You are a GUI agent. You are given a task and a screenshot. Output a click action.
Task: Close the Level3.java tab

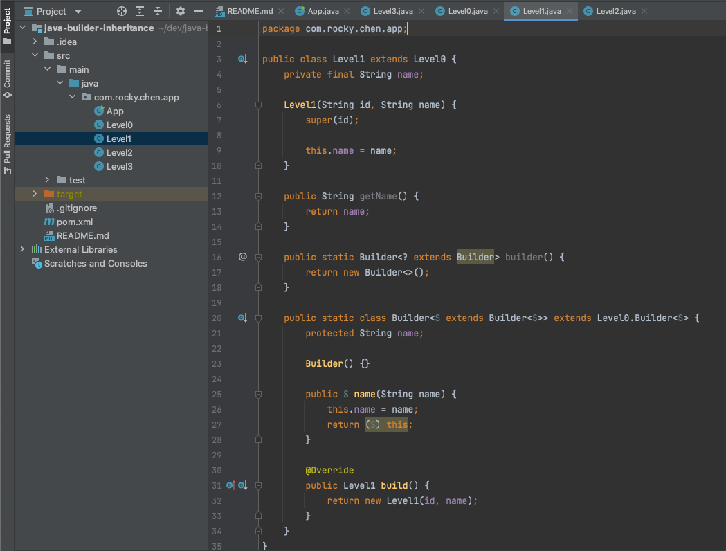point(421,11)
